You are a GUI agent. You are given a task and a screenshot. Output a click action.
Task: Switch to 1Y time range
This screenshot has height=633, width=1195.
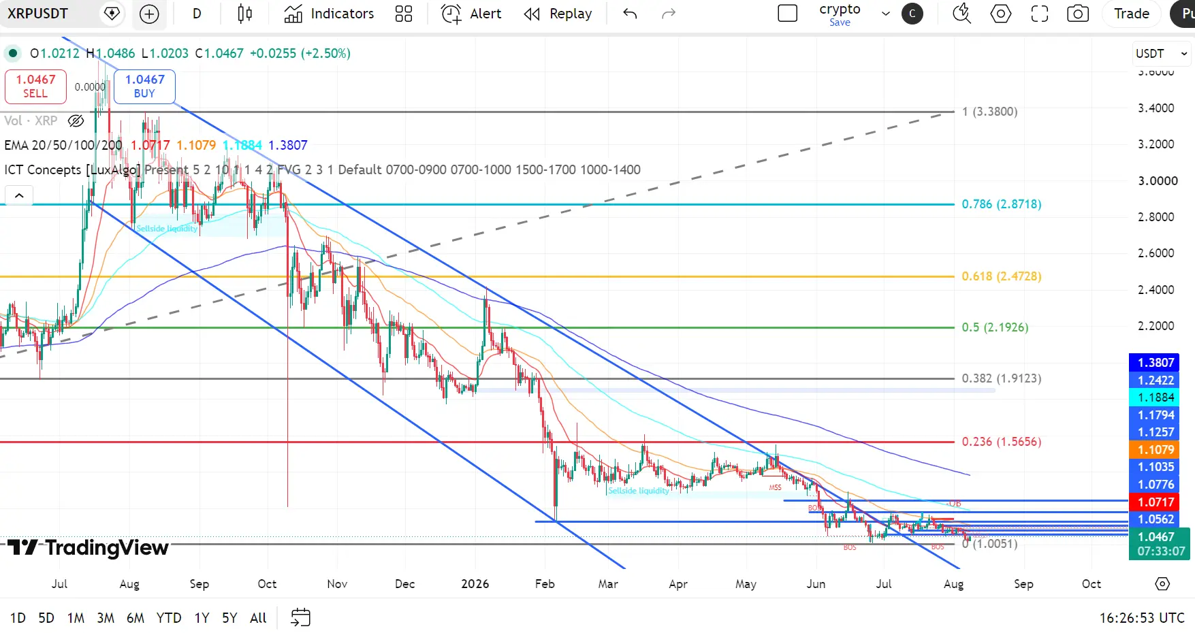pos(202,618)
